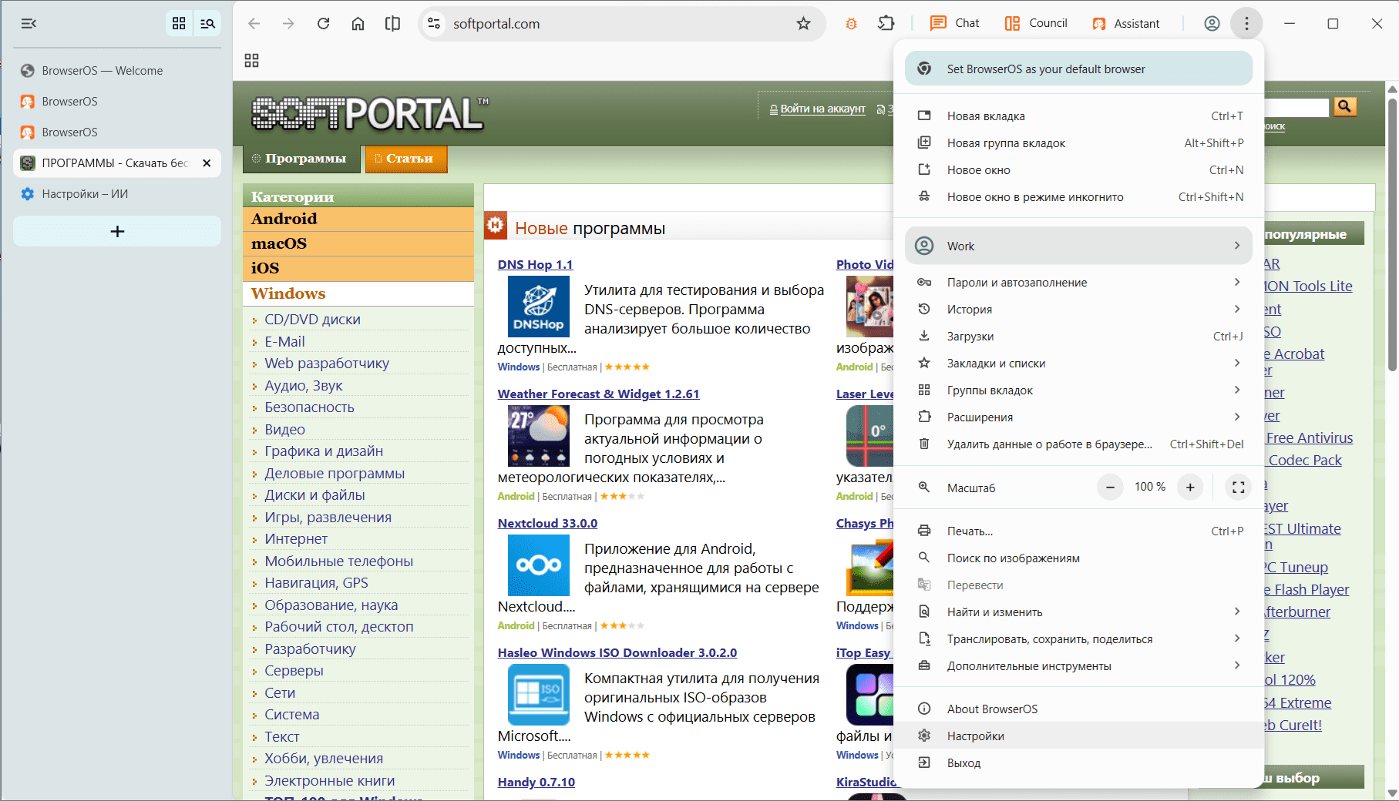Image resolution: width=1399 pixels, height=801 pixels.
Task: Add a new tab with the plus button
Action: point(117,231)
